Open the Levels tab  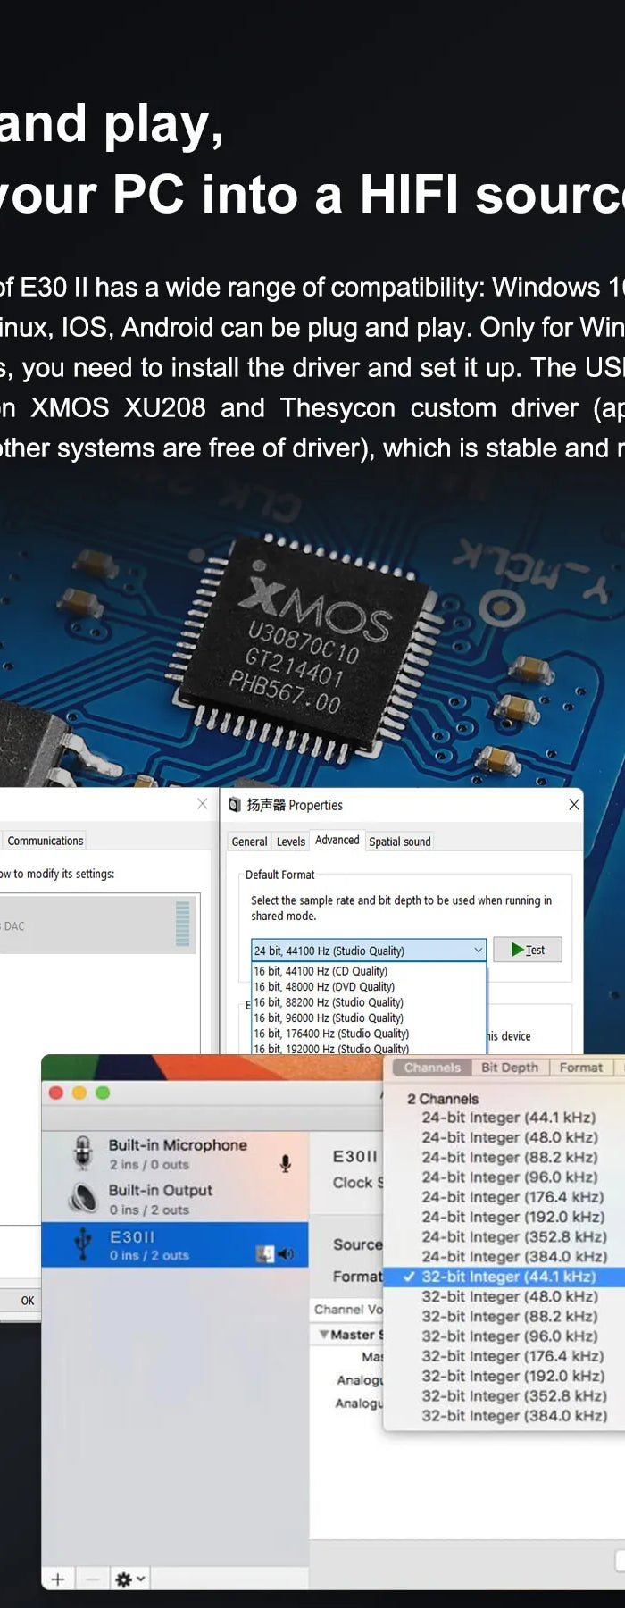point(290,842)
